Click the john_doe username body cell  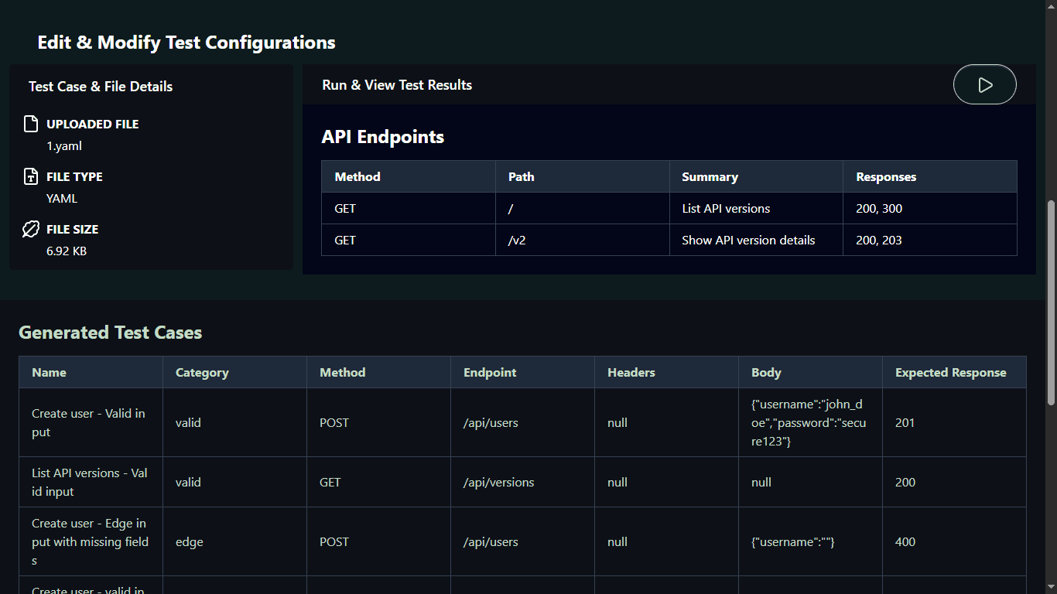pos(811,422)
